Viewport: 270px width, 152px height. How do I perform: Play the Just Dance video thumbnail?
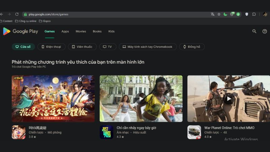(x=141, y=98)
